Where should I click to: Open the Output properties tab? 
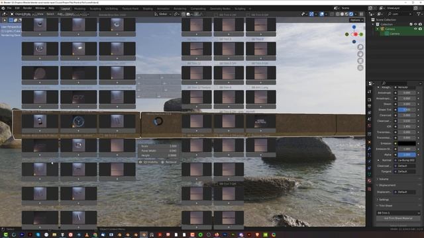370,106
